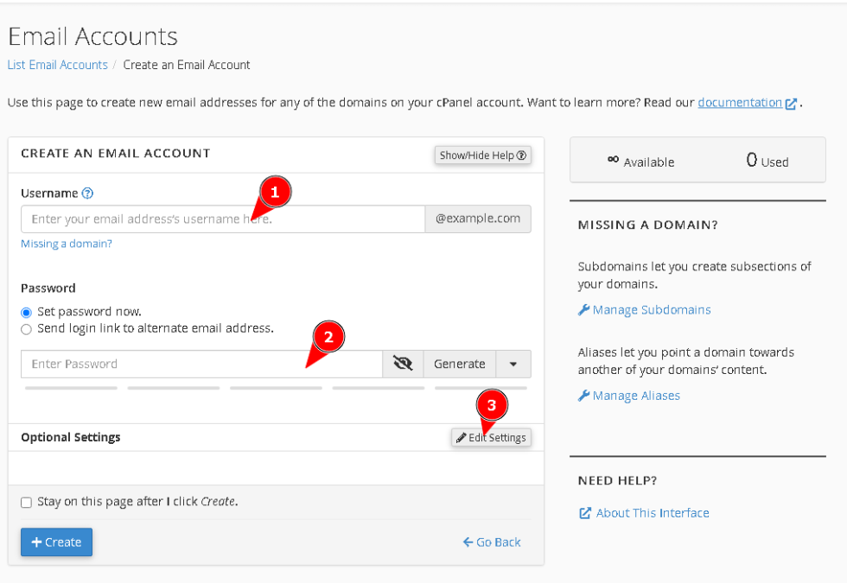Select the Set password now radio button
847x583 pixels.
click(x=25, y=312)
